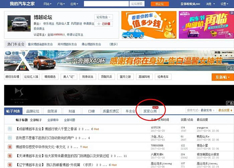Click the 精 badge beside 天津博越车友会 thread
This screenshot has width=234, height=168.
coord(10,156)
